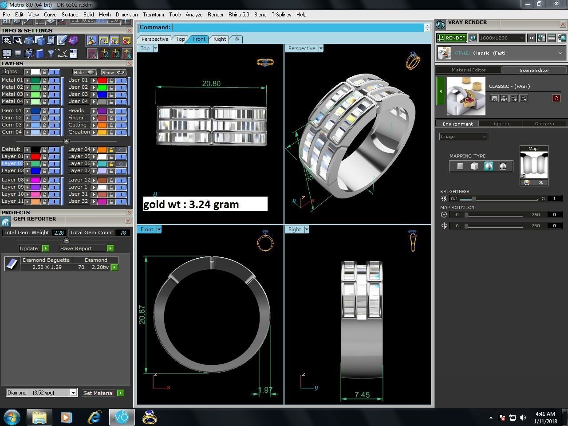Screen dimensions: 568x426
Task: Open the Diamond (3.52 spg) material dropdown
Action: tap(42, 393)
